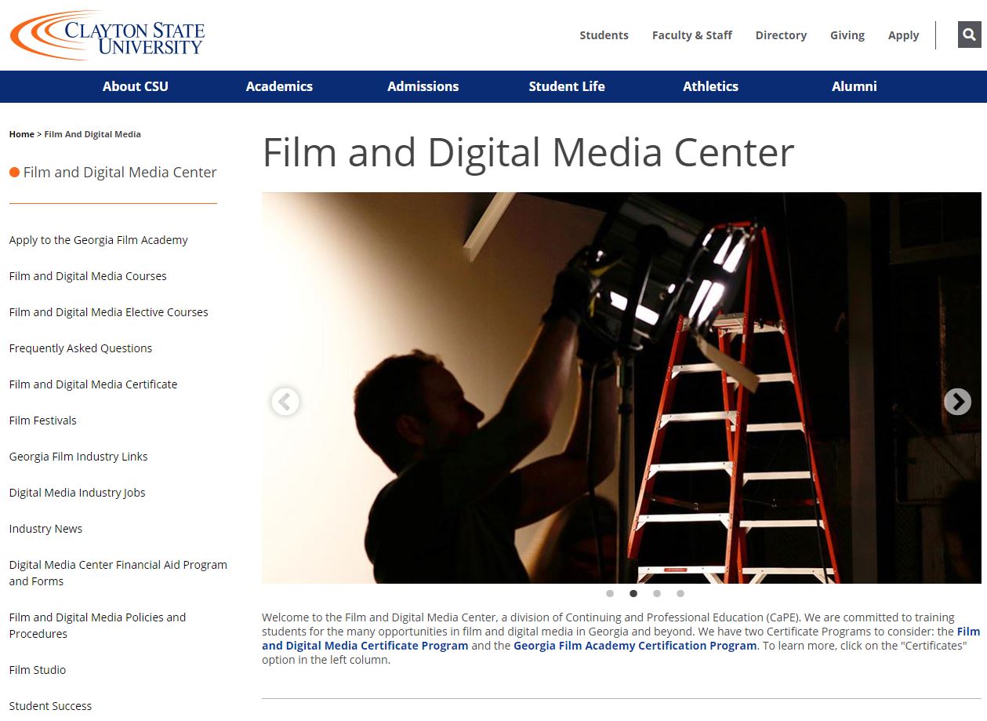Open the Admissions menu
Screen dimensions: 987x721
pyautogui.click(x=423, y=86)
